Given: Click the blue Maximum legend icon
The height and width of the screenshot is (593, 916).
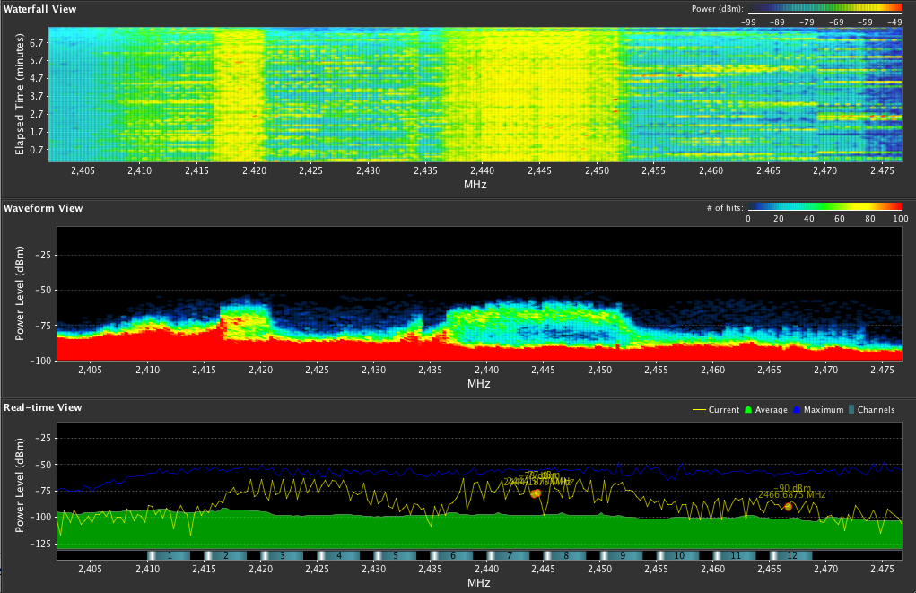Looking at the screenshot, I should click(x=798, y=410).
